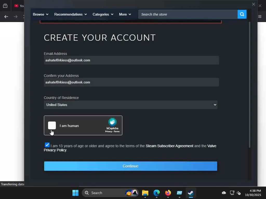Click the OneDrive cloud tray icon

[224, 193]
